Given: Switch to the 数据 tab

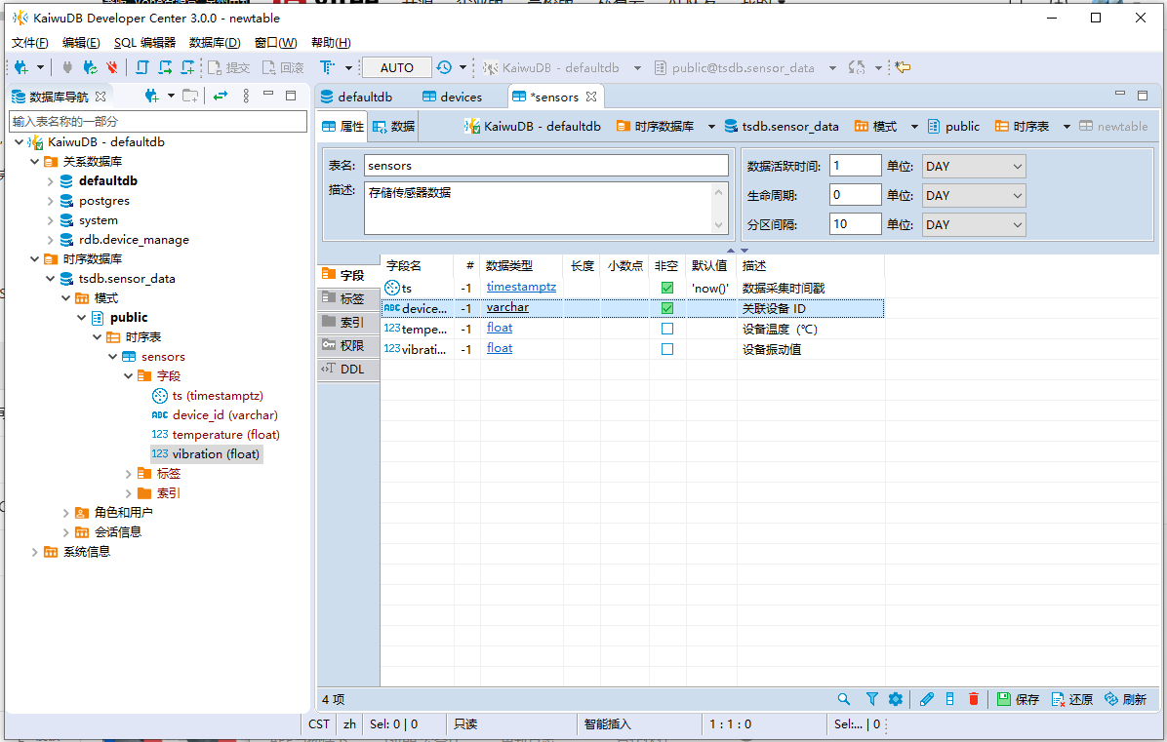Looking at the screenshot, I should (393, 127).
